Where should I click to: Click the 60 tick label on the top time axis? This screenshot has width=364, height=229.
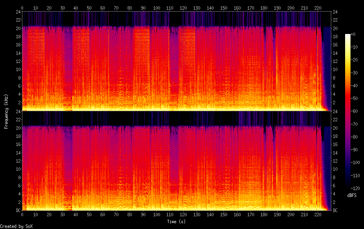tap(103, 8)
